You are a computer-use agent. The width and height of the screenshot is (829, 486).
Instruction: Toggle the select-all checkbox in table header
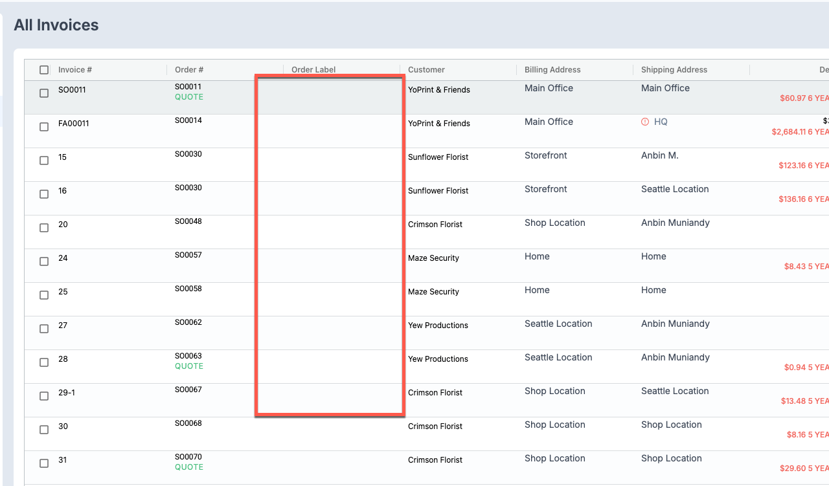[x=44, y=70]
